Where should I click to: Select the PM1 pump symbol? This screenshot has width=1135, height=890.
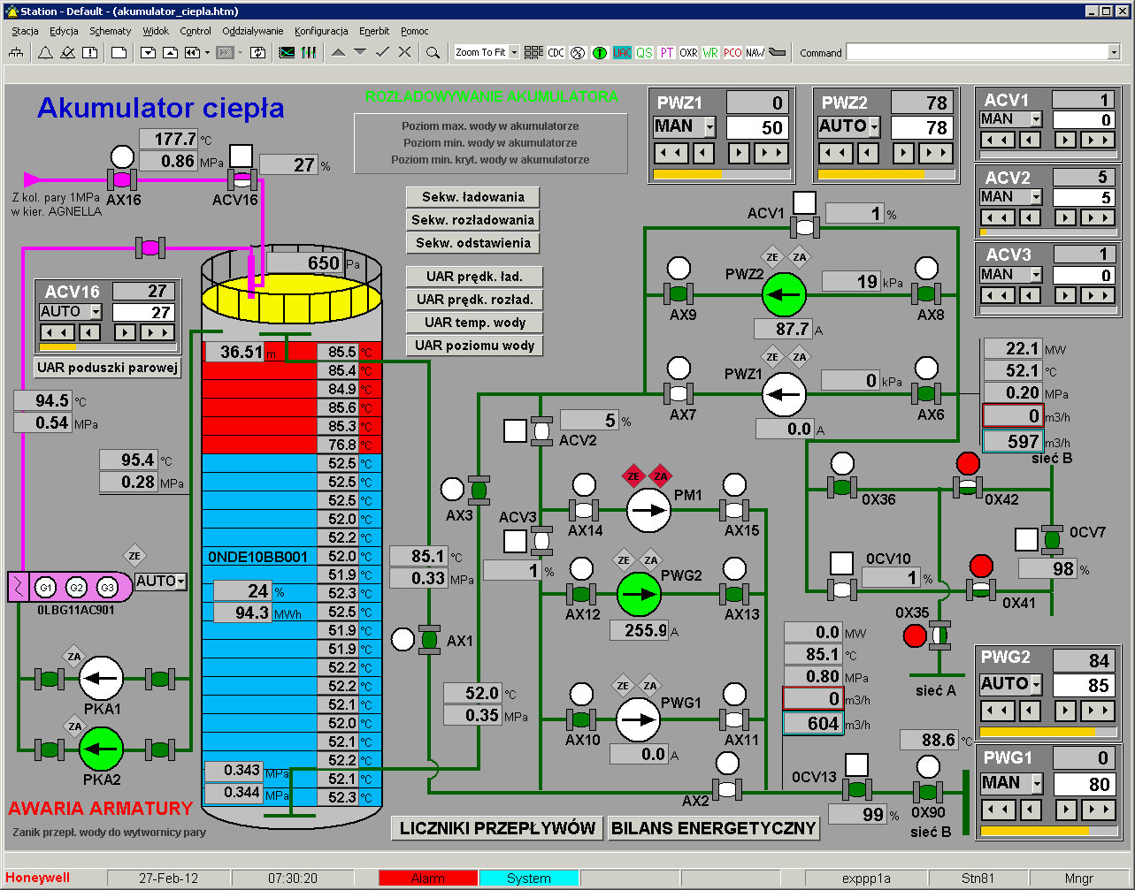click(649, 509)
